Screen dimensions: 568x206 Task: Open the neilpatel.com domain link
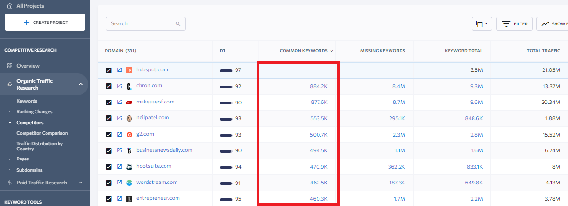pos(153,118)
